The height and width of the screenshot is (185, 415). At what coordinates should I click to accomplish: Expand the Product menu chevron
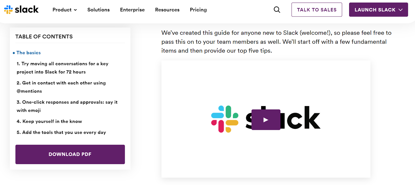tap(75, 10)
